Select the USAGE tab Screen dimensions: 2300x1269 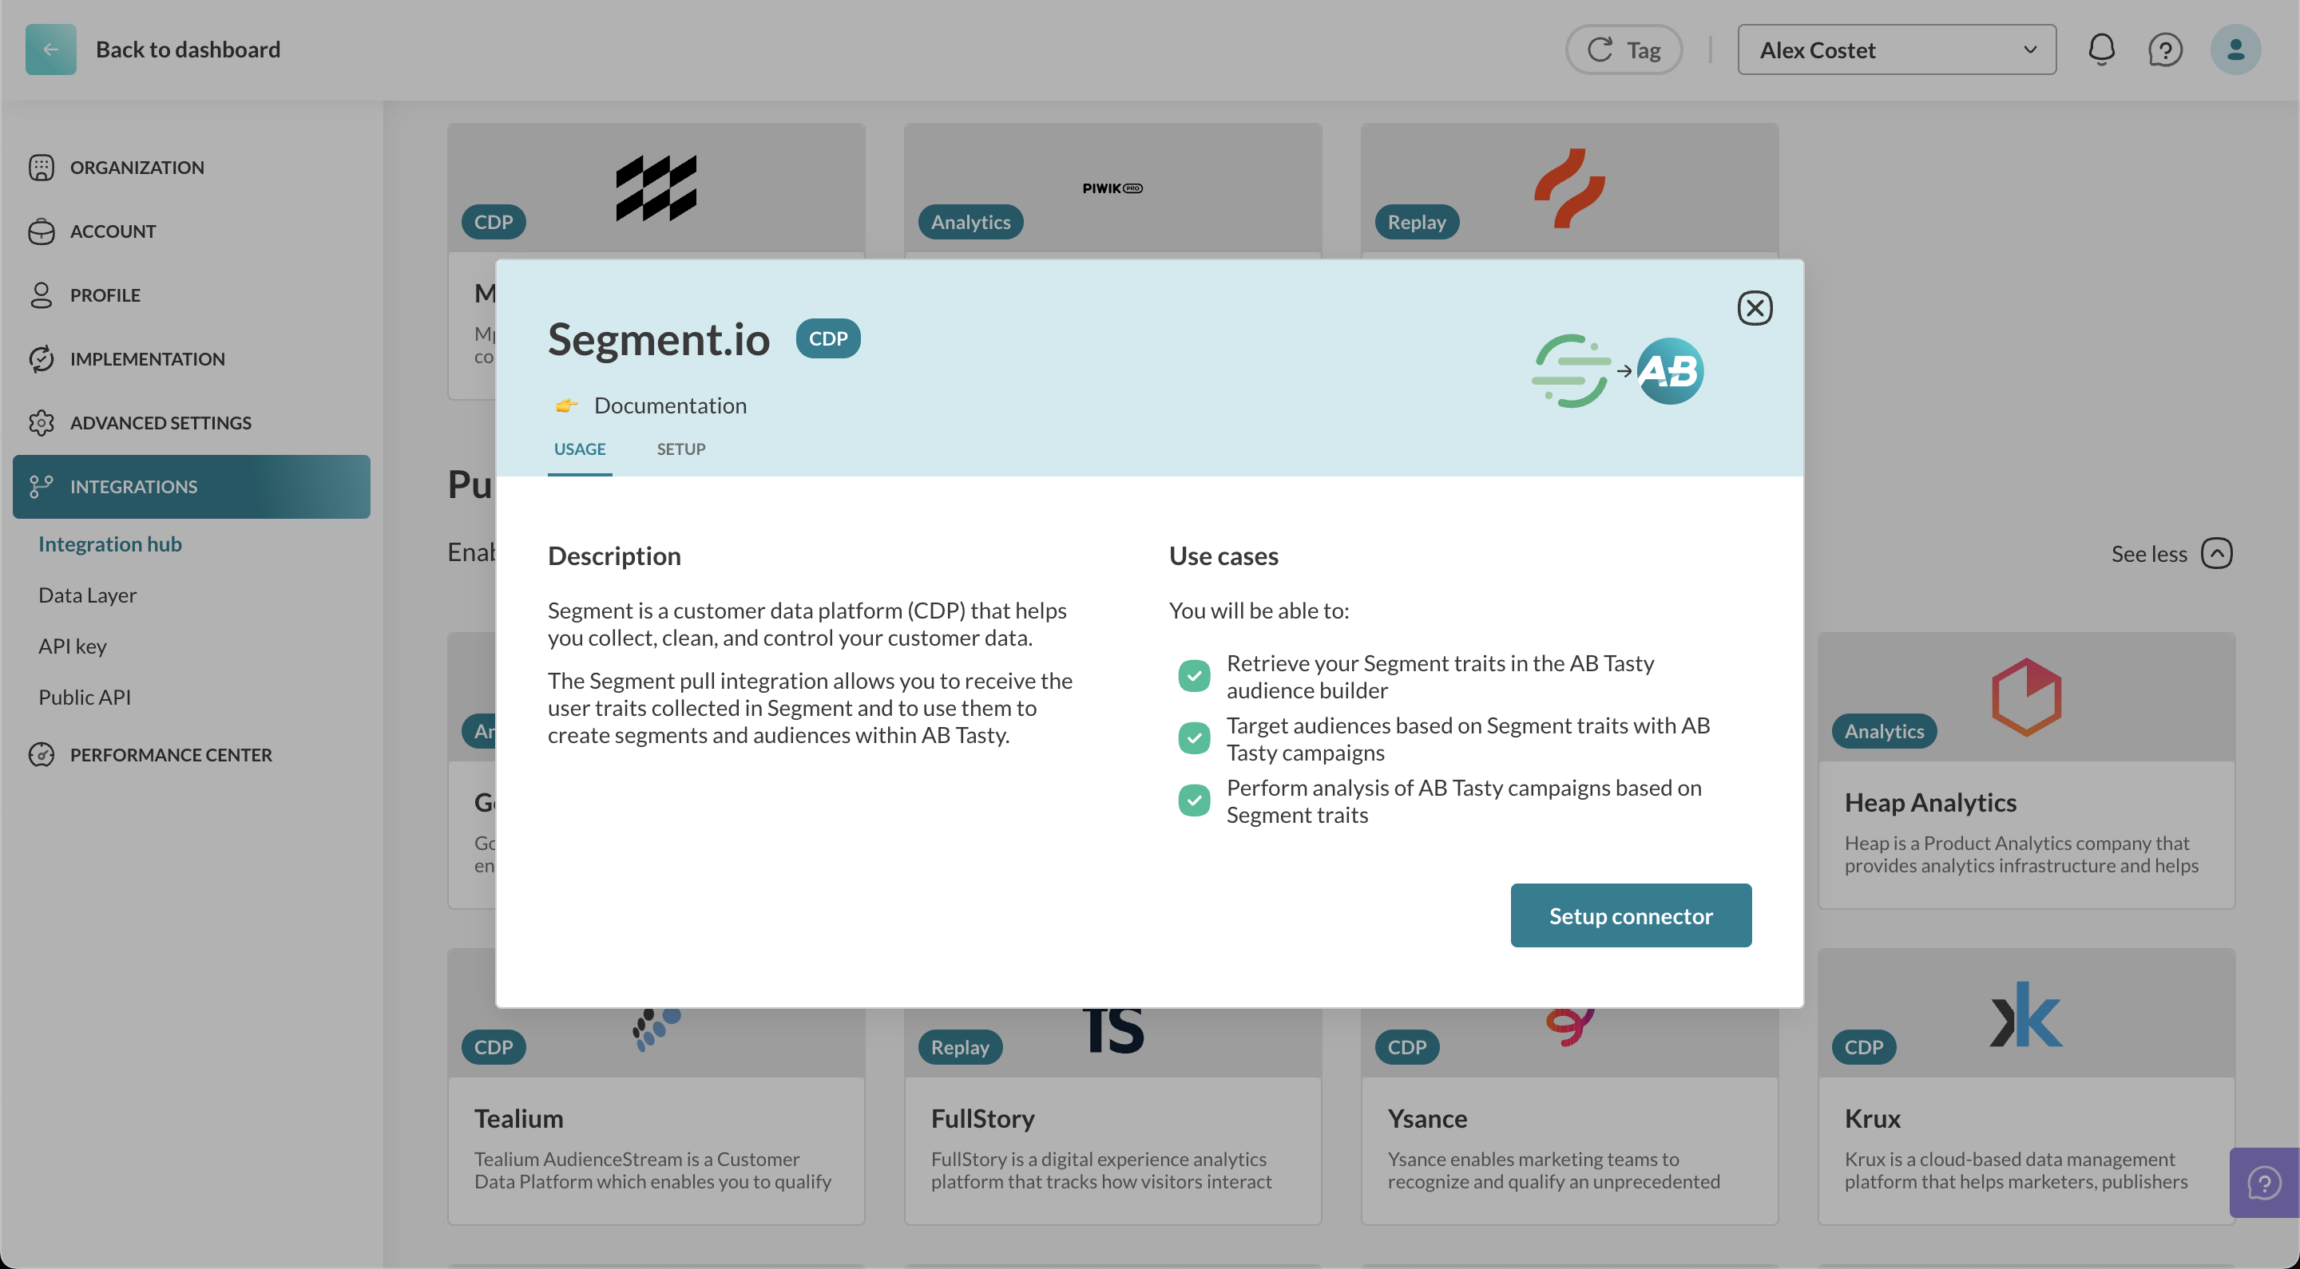pyautogui.click(x=580, y=449)
